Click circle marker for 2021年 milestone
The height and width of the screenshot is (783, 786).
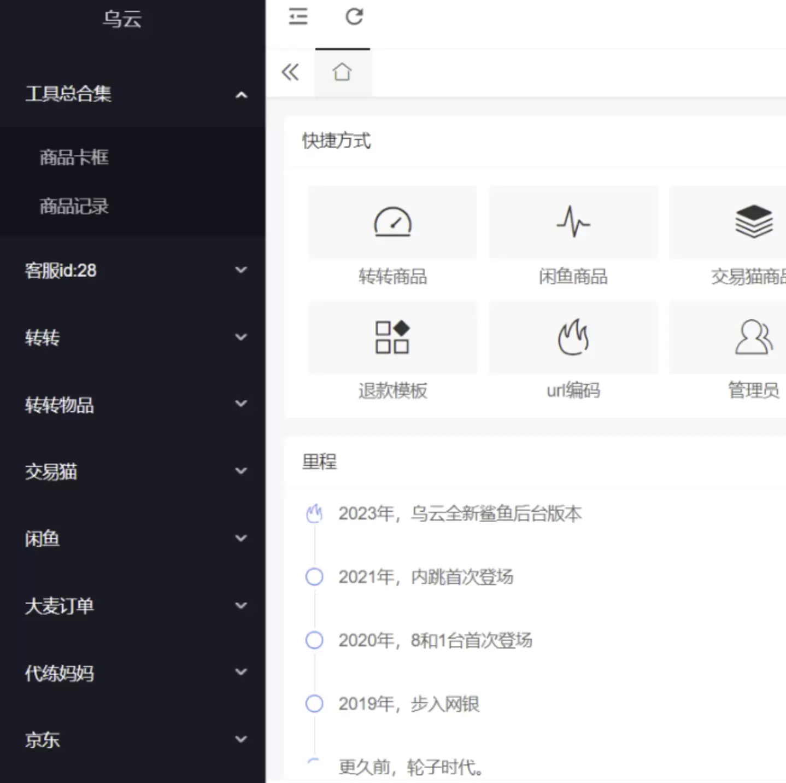coord(314,577)
